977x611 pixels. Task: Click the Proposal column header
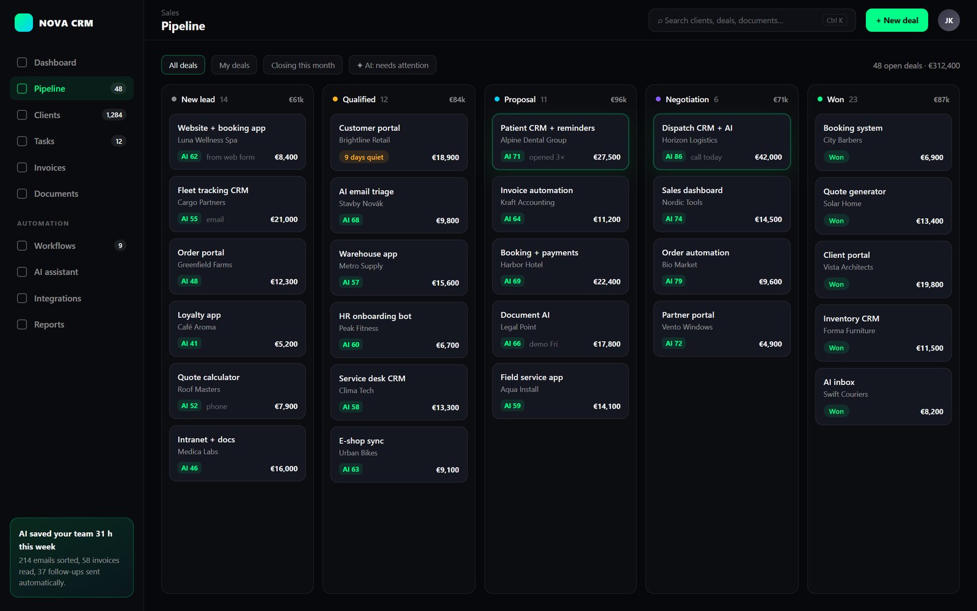coord(561,100)
